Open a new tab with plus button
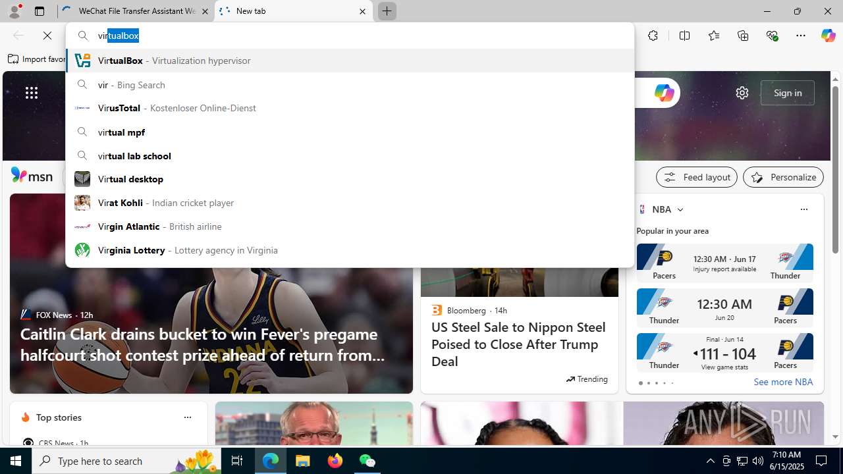 [x=387, y=11]
